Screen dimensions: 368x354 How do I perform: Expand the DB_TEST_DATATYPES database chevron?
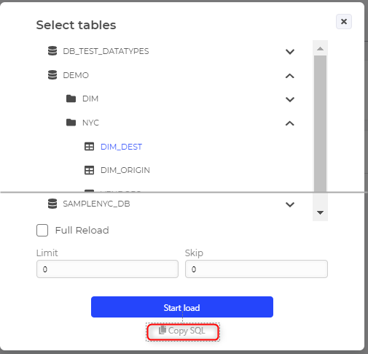[x=290, y=52]
